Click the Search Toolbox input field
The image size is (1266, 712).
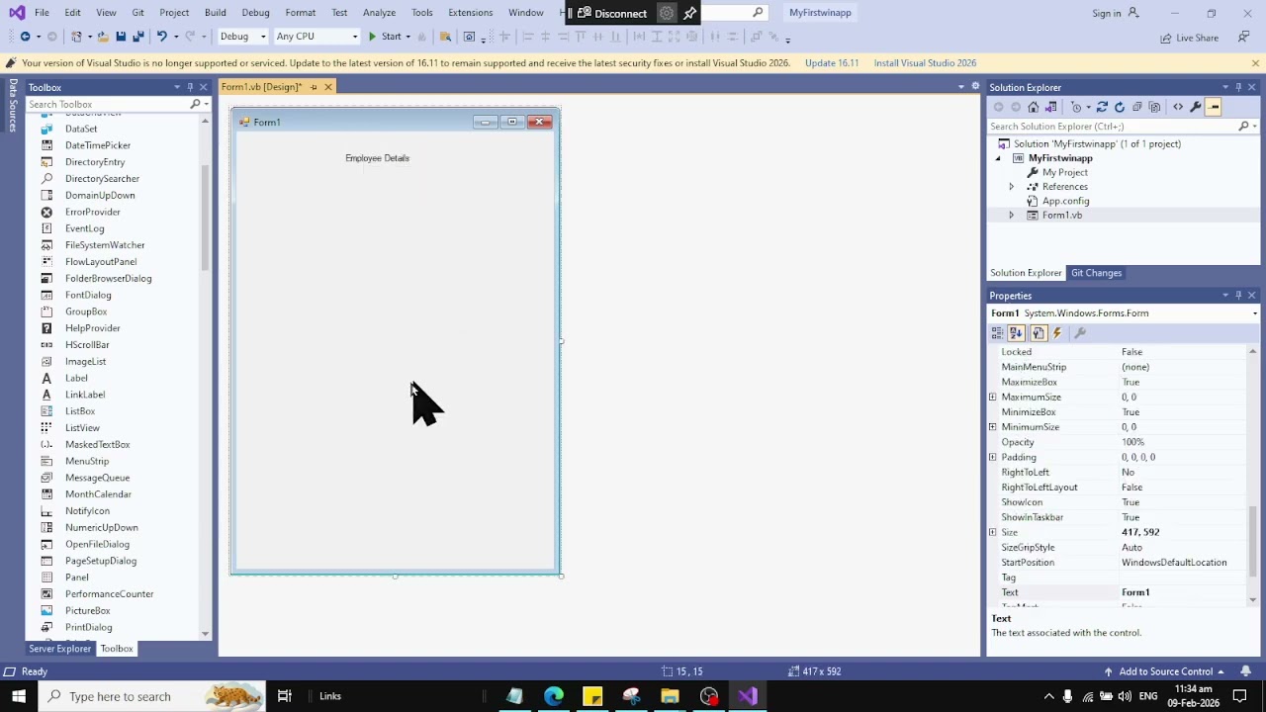107,104
